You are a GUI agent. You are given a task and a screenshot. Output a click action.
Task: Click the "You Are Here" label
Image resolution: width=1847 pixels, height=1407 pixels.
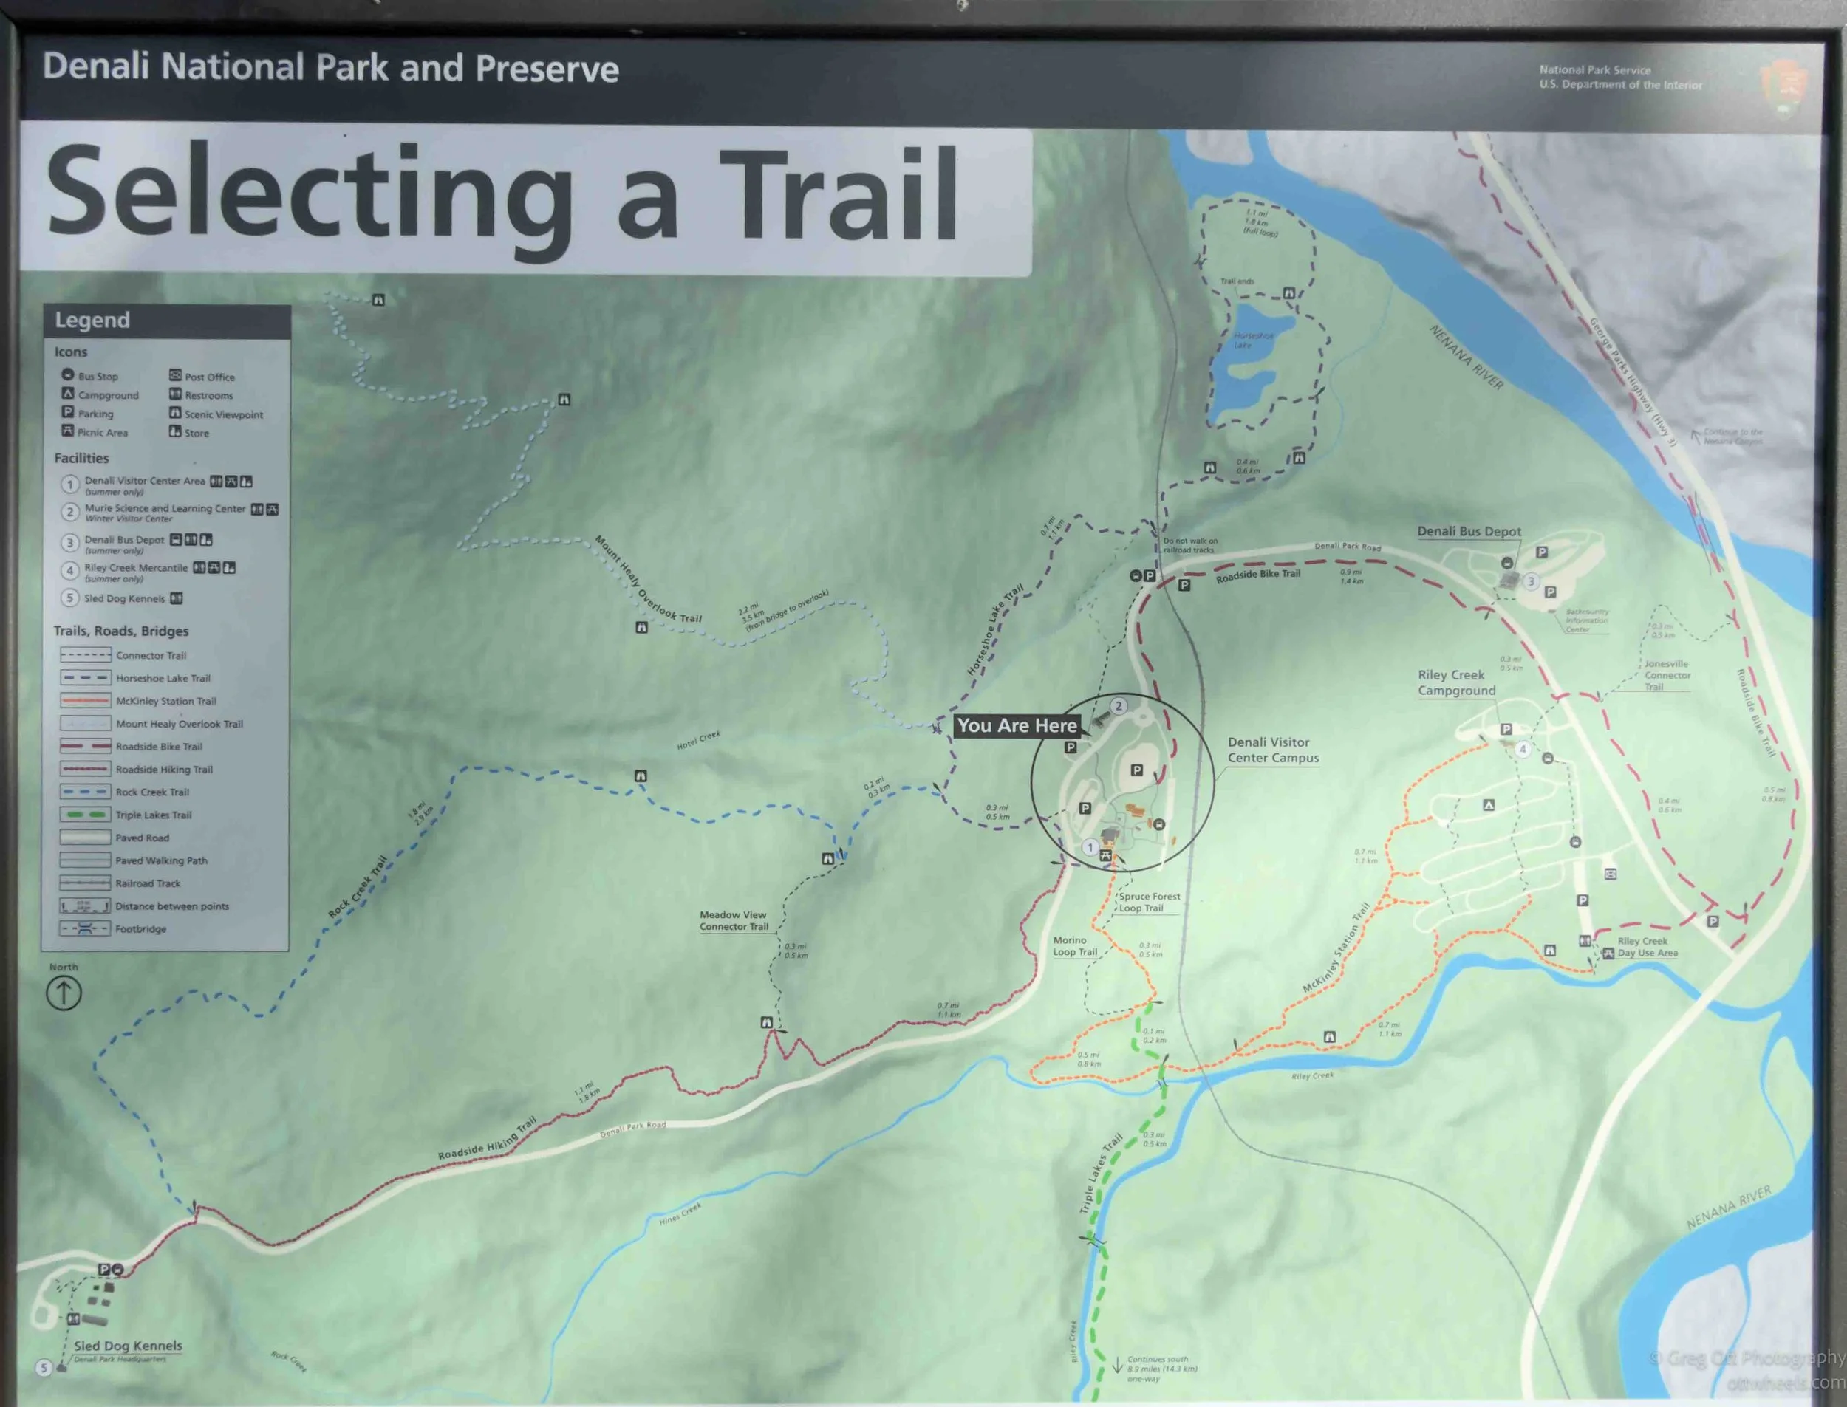point(1017,725)
